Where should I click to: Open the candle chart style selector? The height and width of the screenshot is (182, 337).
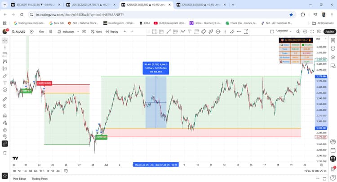click(x=51, y=31)
